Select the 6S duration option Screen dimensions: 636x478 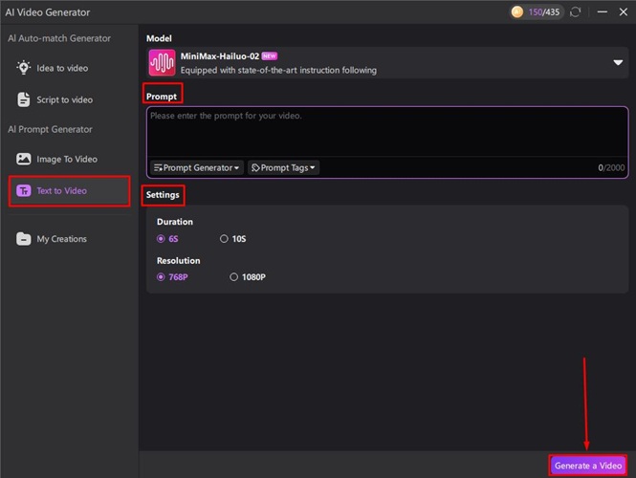coord(161,239)
